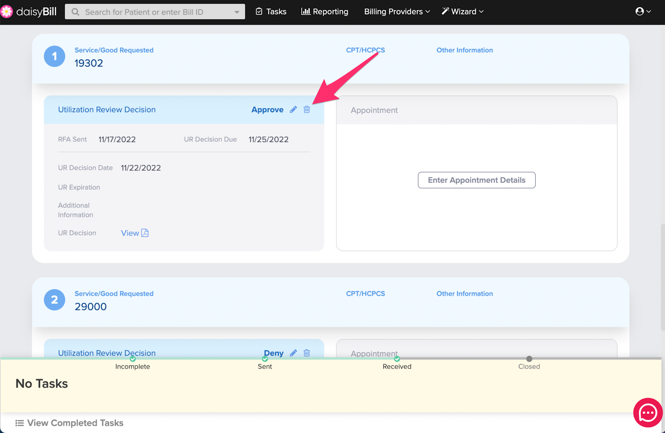Viewport: 665px width, 433px height.
Task: Click the Closed status marker
Action: (529, 359)
